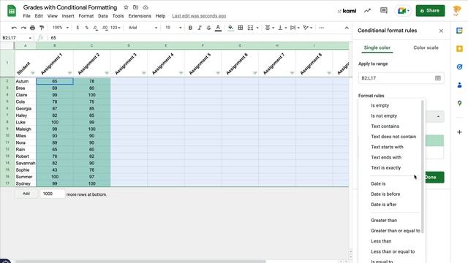
Task: Open the Insert menu
Action: [68, 16]
